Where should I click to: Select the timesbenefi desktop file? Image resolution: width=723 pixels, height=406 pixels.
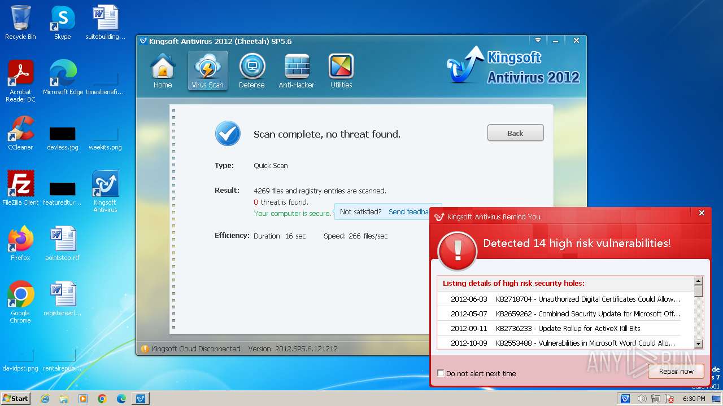pyautogui.click(x=104, y=84)
